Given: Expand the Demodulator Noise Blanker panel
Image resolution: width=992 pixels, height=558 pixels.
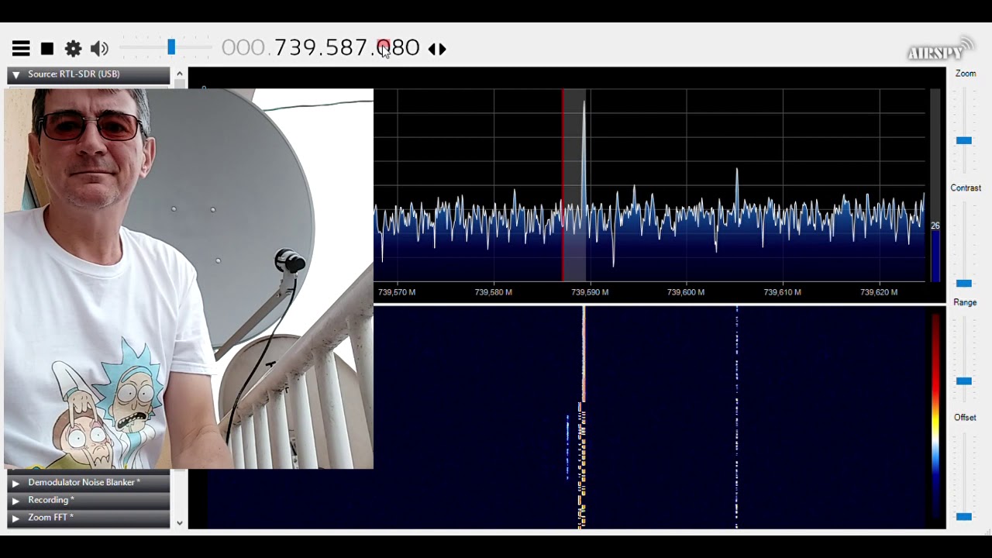Looking at the screenshot, I should (88, 482).
